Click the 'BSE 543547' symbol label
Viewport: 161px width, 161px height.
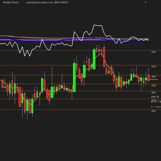62,2
